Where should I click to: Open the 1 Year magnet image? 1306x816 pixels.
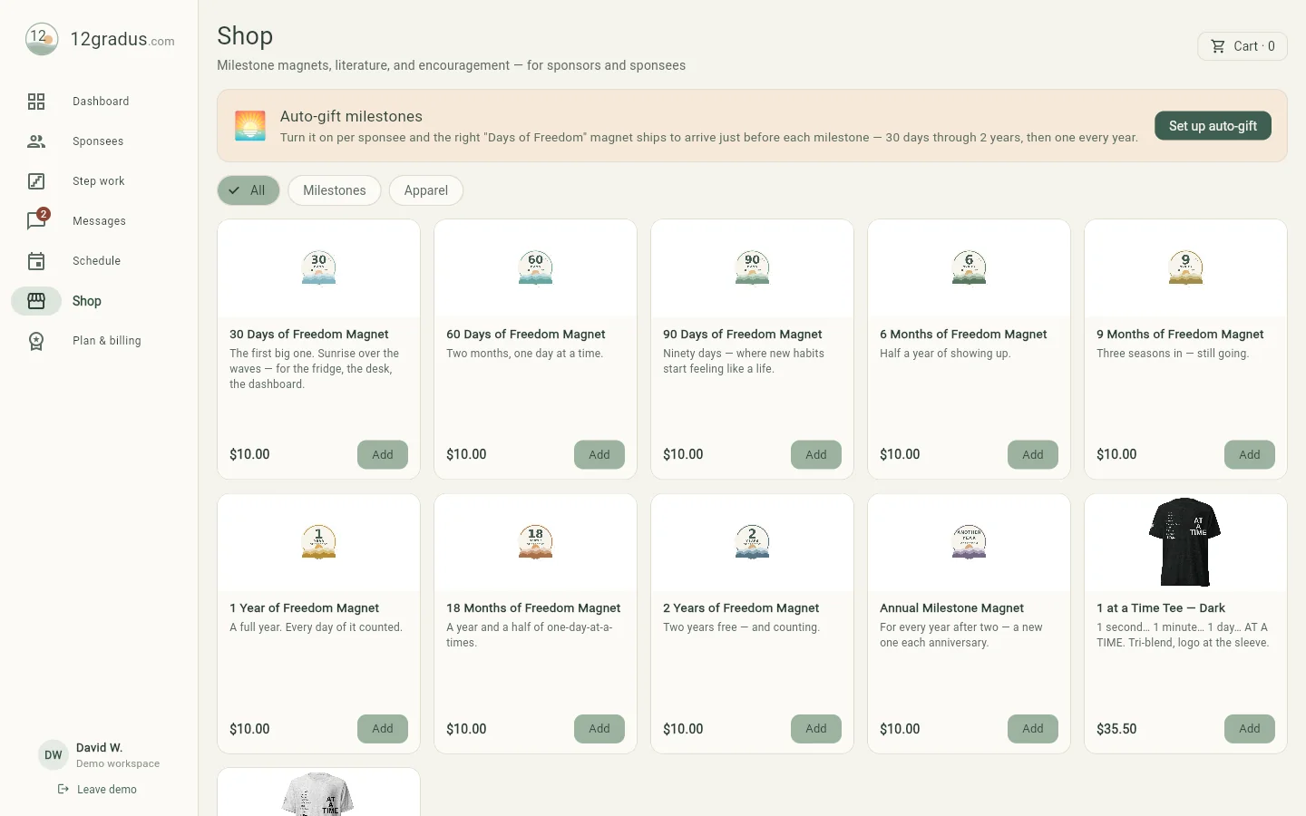pyautogui.click(x=318, y=542)
